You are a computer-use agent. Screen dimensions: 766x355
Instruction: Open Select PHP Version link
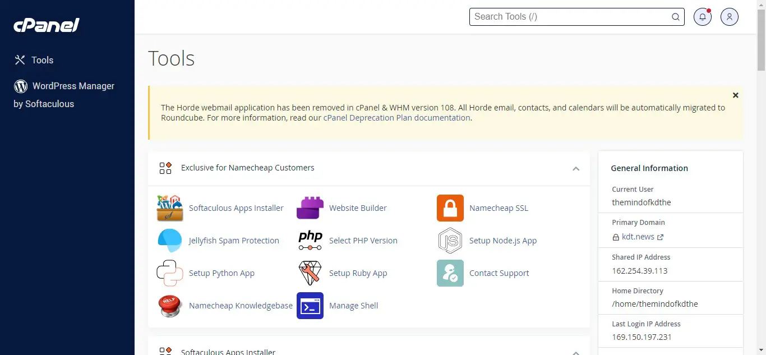pyautogui.click(x=363, y=241)
